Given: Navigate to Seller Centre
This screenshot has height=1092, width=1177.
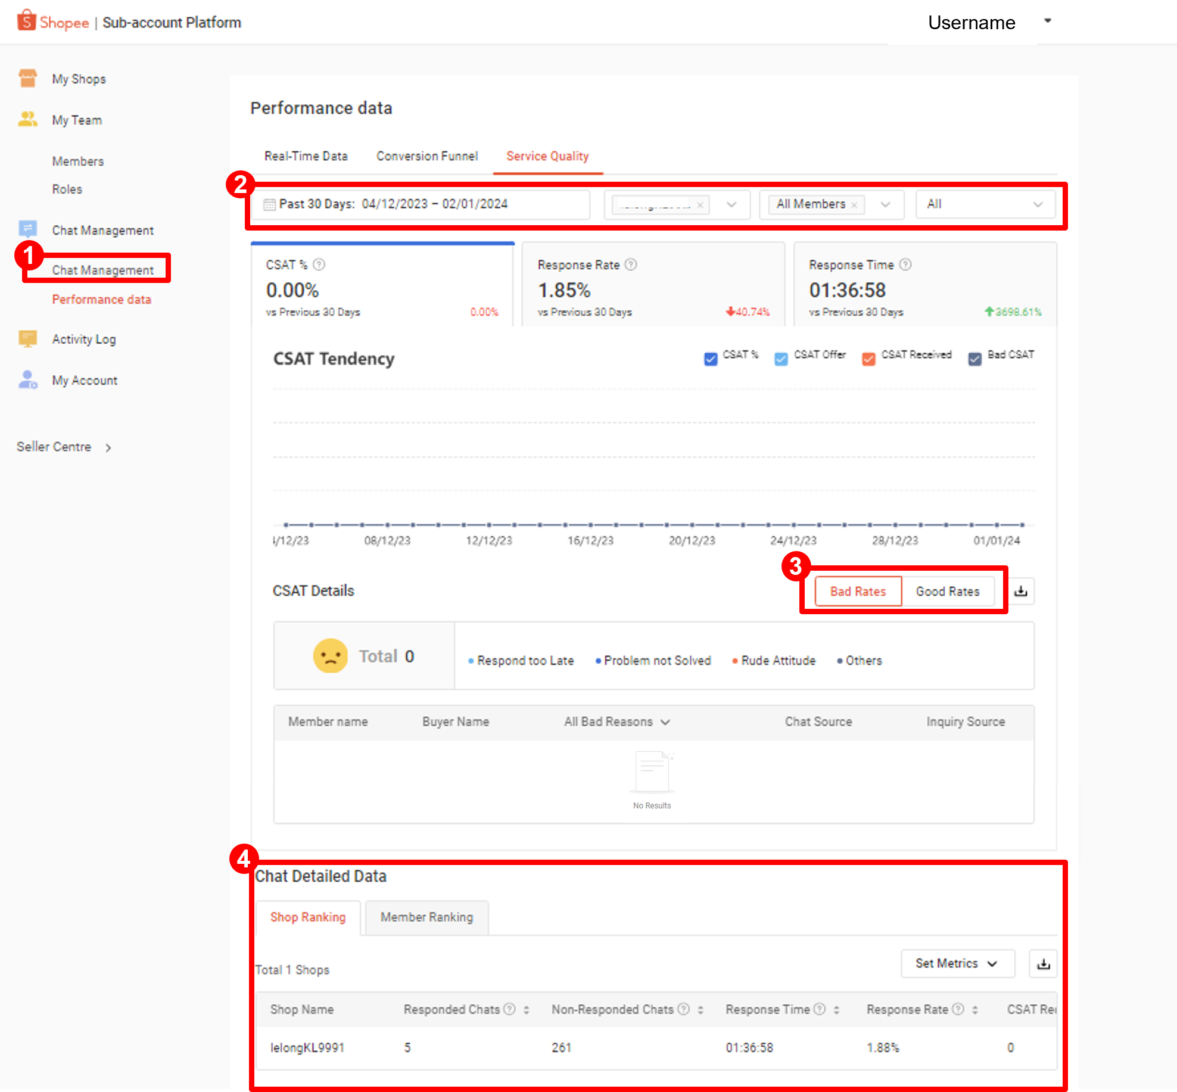Looking at the screenshot, I should pyautogui.click(x=54, y=446).
